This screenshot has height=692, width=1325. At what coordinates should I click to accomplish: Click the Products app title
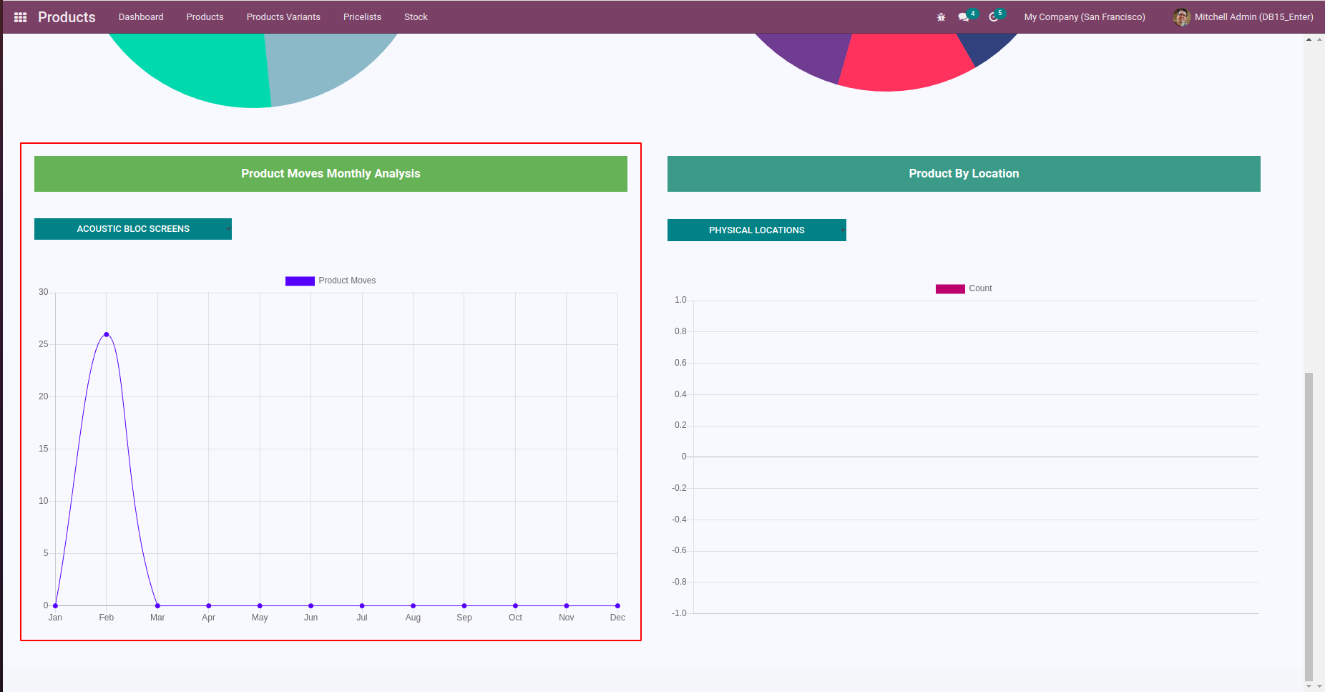(x=67, y=17)
